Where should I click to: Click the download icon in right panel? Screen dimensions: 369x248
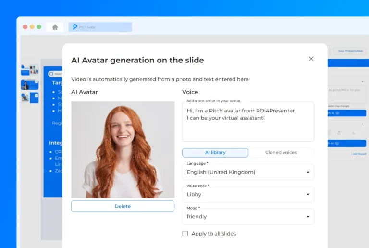(353, 133)
